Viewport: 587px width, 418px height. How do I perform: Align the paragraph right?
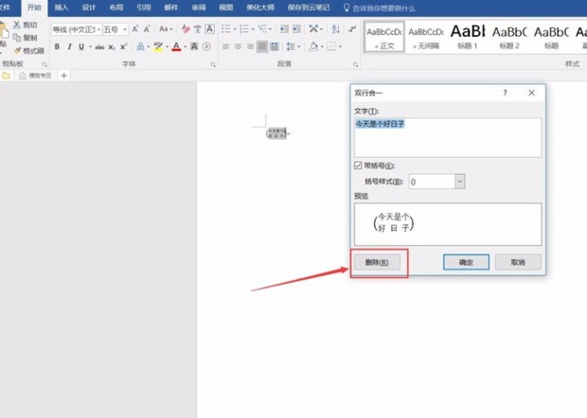tap(250, 46)
